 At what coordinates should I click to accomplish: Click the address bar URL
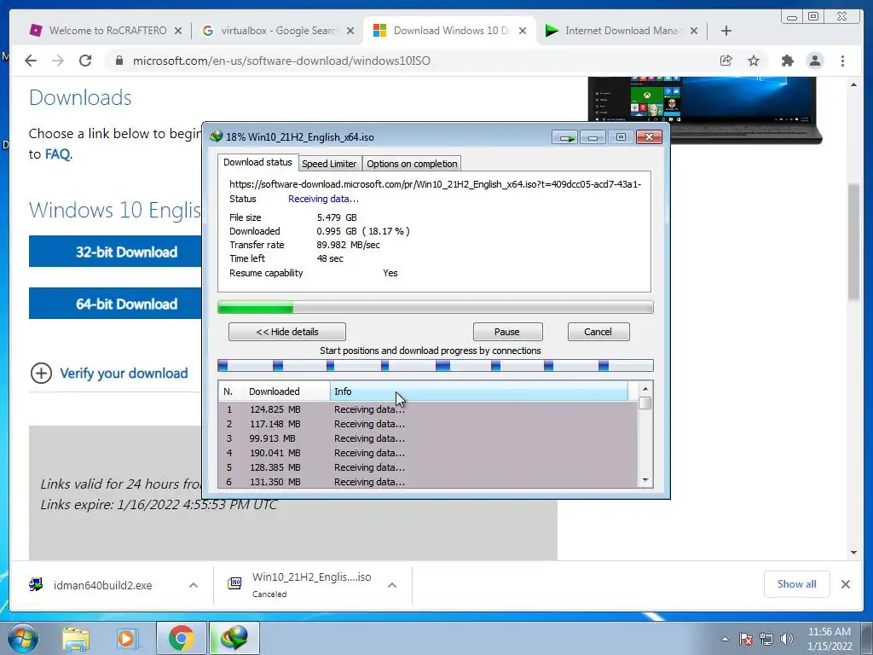tap(281, 61)
